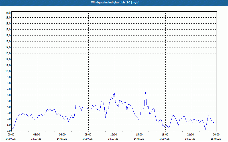The image size is (228, 142).
Task: Choose the "18:00" time axis label
Action: coord(166,135)
